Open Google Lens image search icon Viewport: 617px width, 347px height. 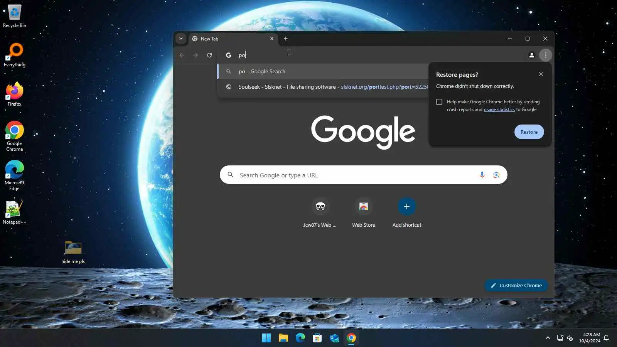point(496,175)
